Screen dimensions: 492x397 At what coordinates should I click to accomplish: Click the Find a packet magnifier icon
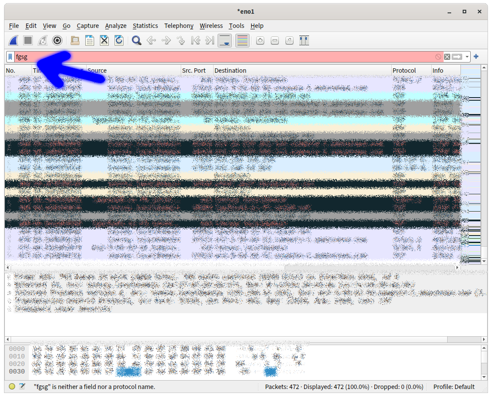tap(136, 40)
